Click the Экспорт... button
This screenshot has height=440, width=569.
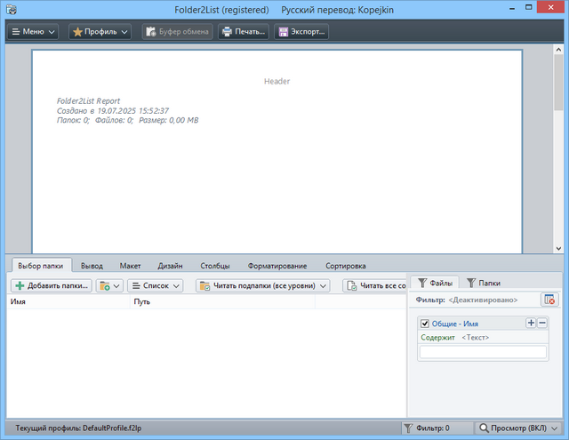pyautogui.click(x=301, y=32)
